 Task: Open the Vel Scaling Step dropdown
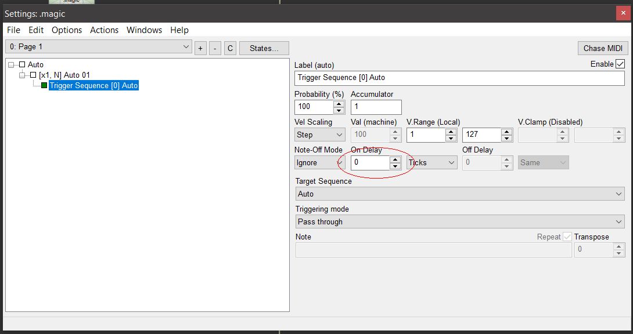[x=320, y=135]
